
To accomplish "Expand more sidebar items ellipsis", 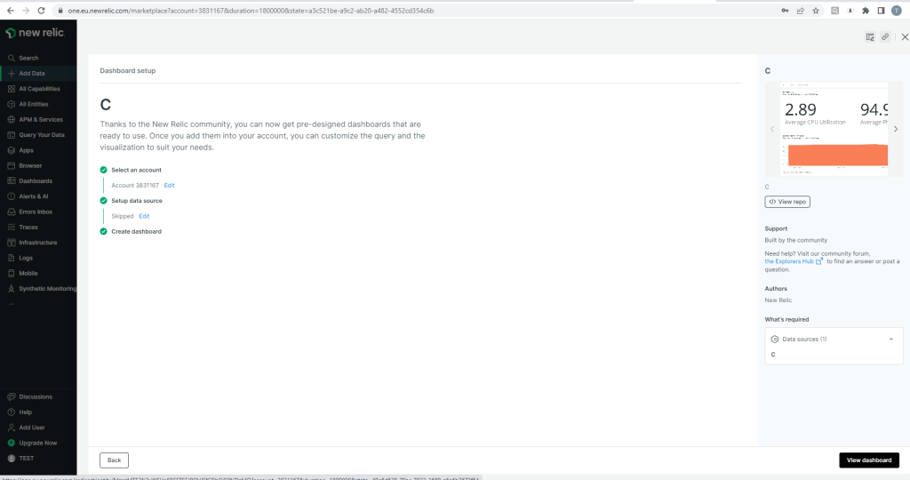I will pos(11,304).
